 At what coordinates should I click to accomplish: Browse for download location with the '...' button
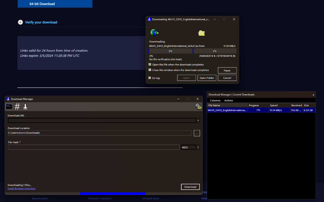coord(197,133)
